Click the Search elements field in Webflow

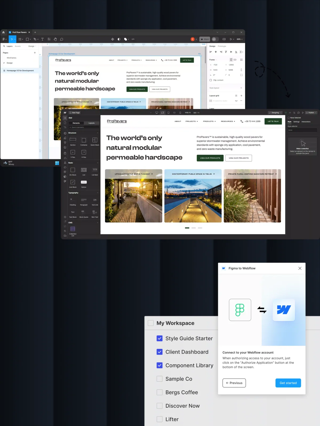84,127
